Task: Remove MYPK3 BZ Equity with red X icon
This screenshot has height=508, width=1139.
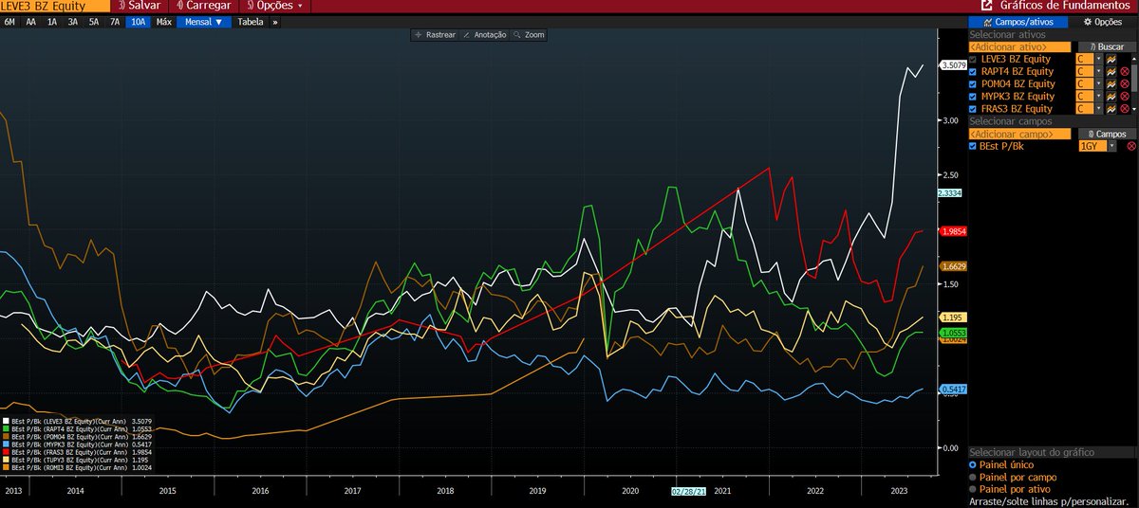Action: [1124, 96]
